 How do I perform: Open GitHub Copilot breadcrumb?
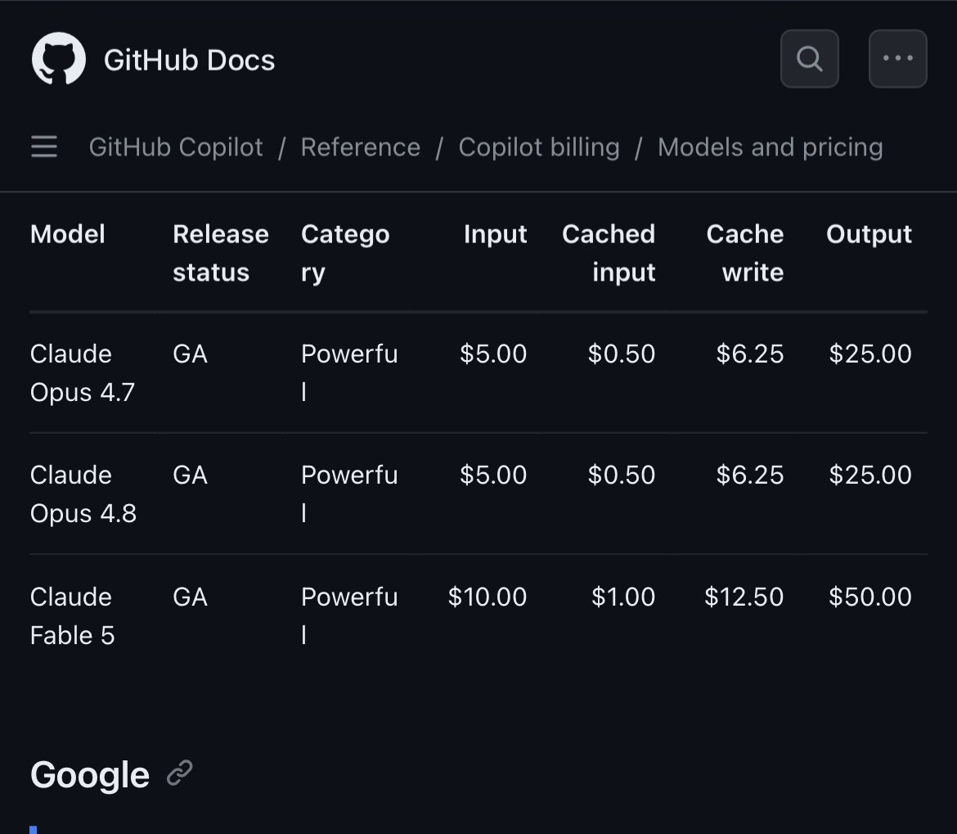(x=176, y=147)
